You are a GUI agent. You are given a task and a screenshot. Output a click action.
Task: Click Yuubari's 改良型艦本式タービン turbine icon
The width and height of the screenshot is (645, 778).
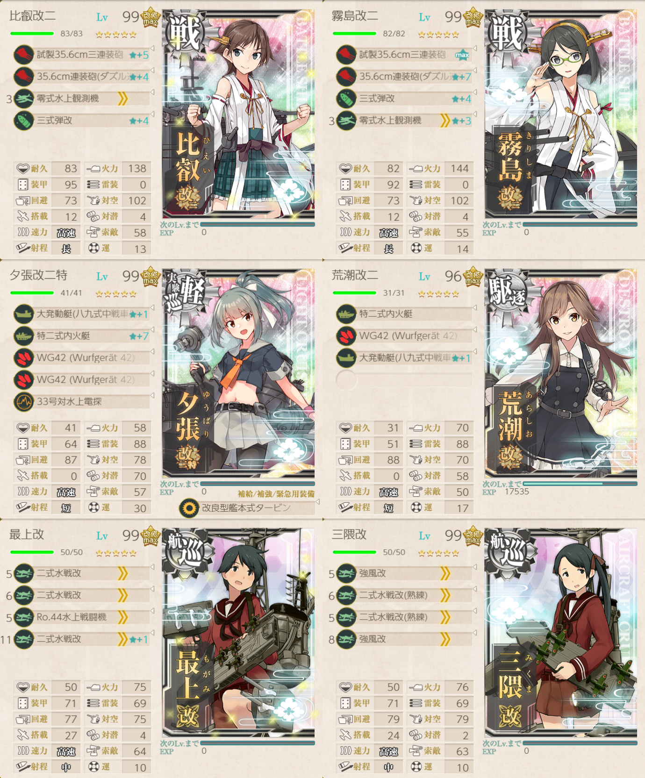189,508
